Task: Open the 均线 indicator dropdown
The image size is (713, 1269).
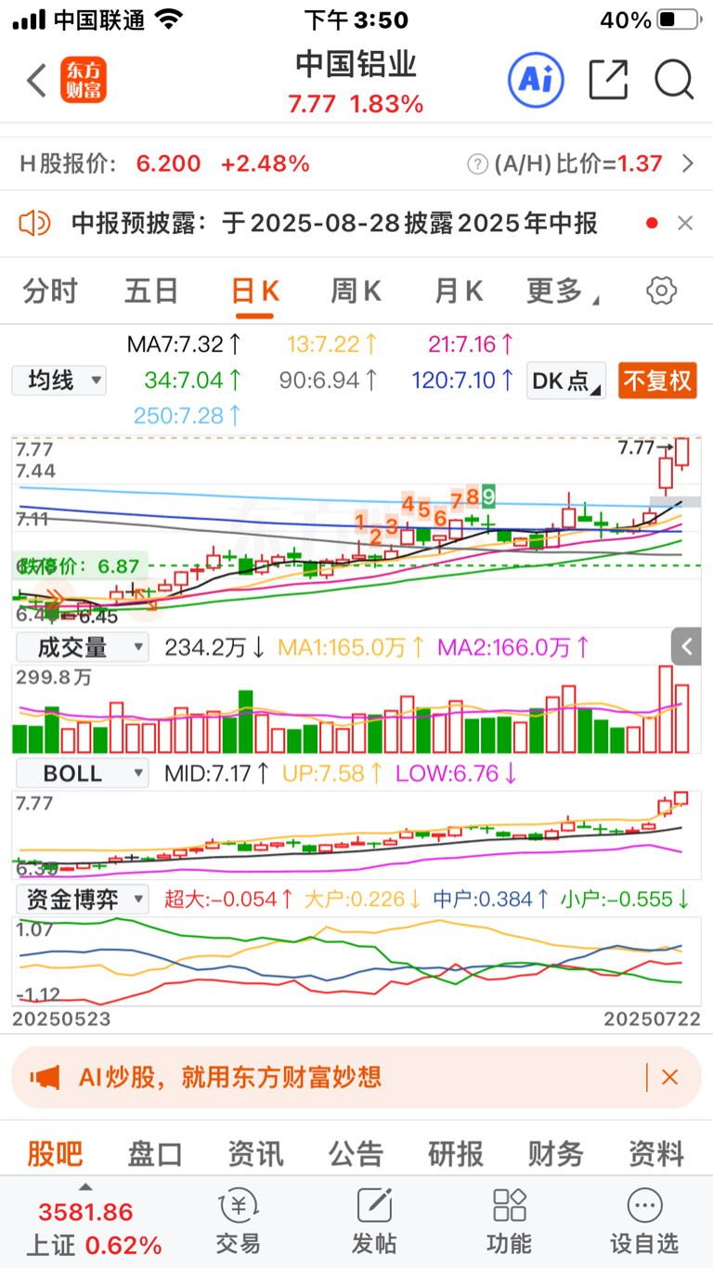Action: (59, 380)
